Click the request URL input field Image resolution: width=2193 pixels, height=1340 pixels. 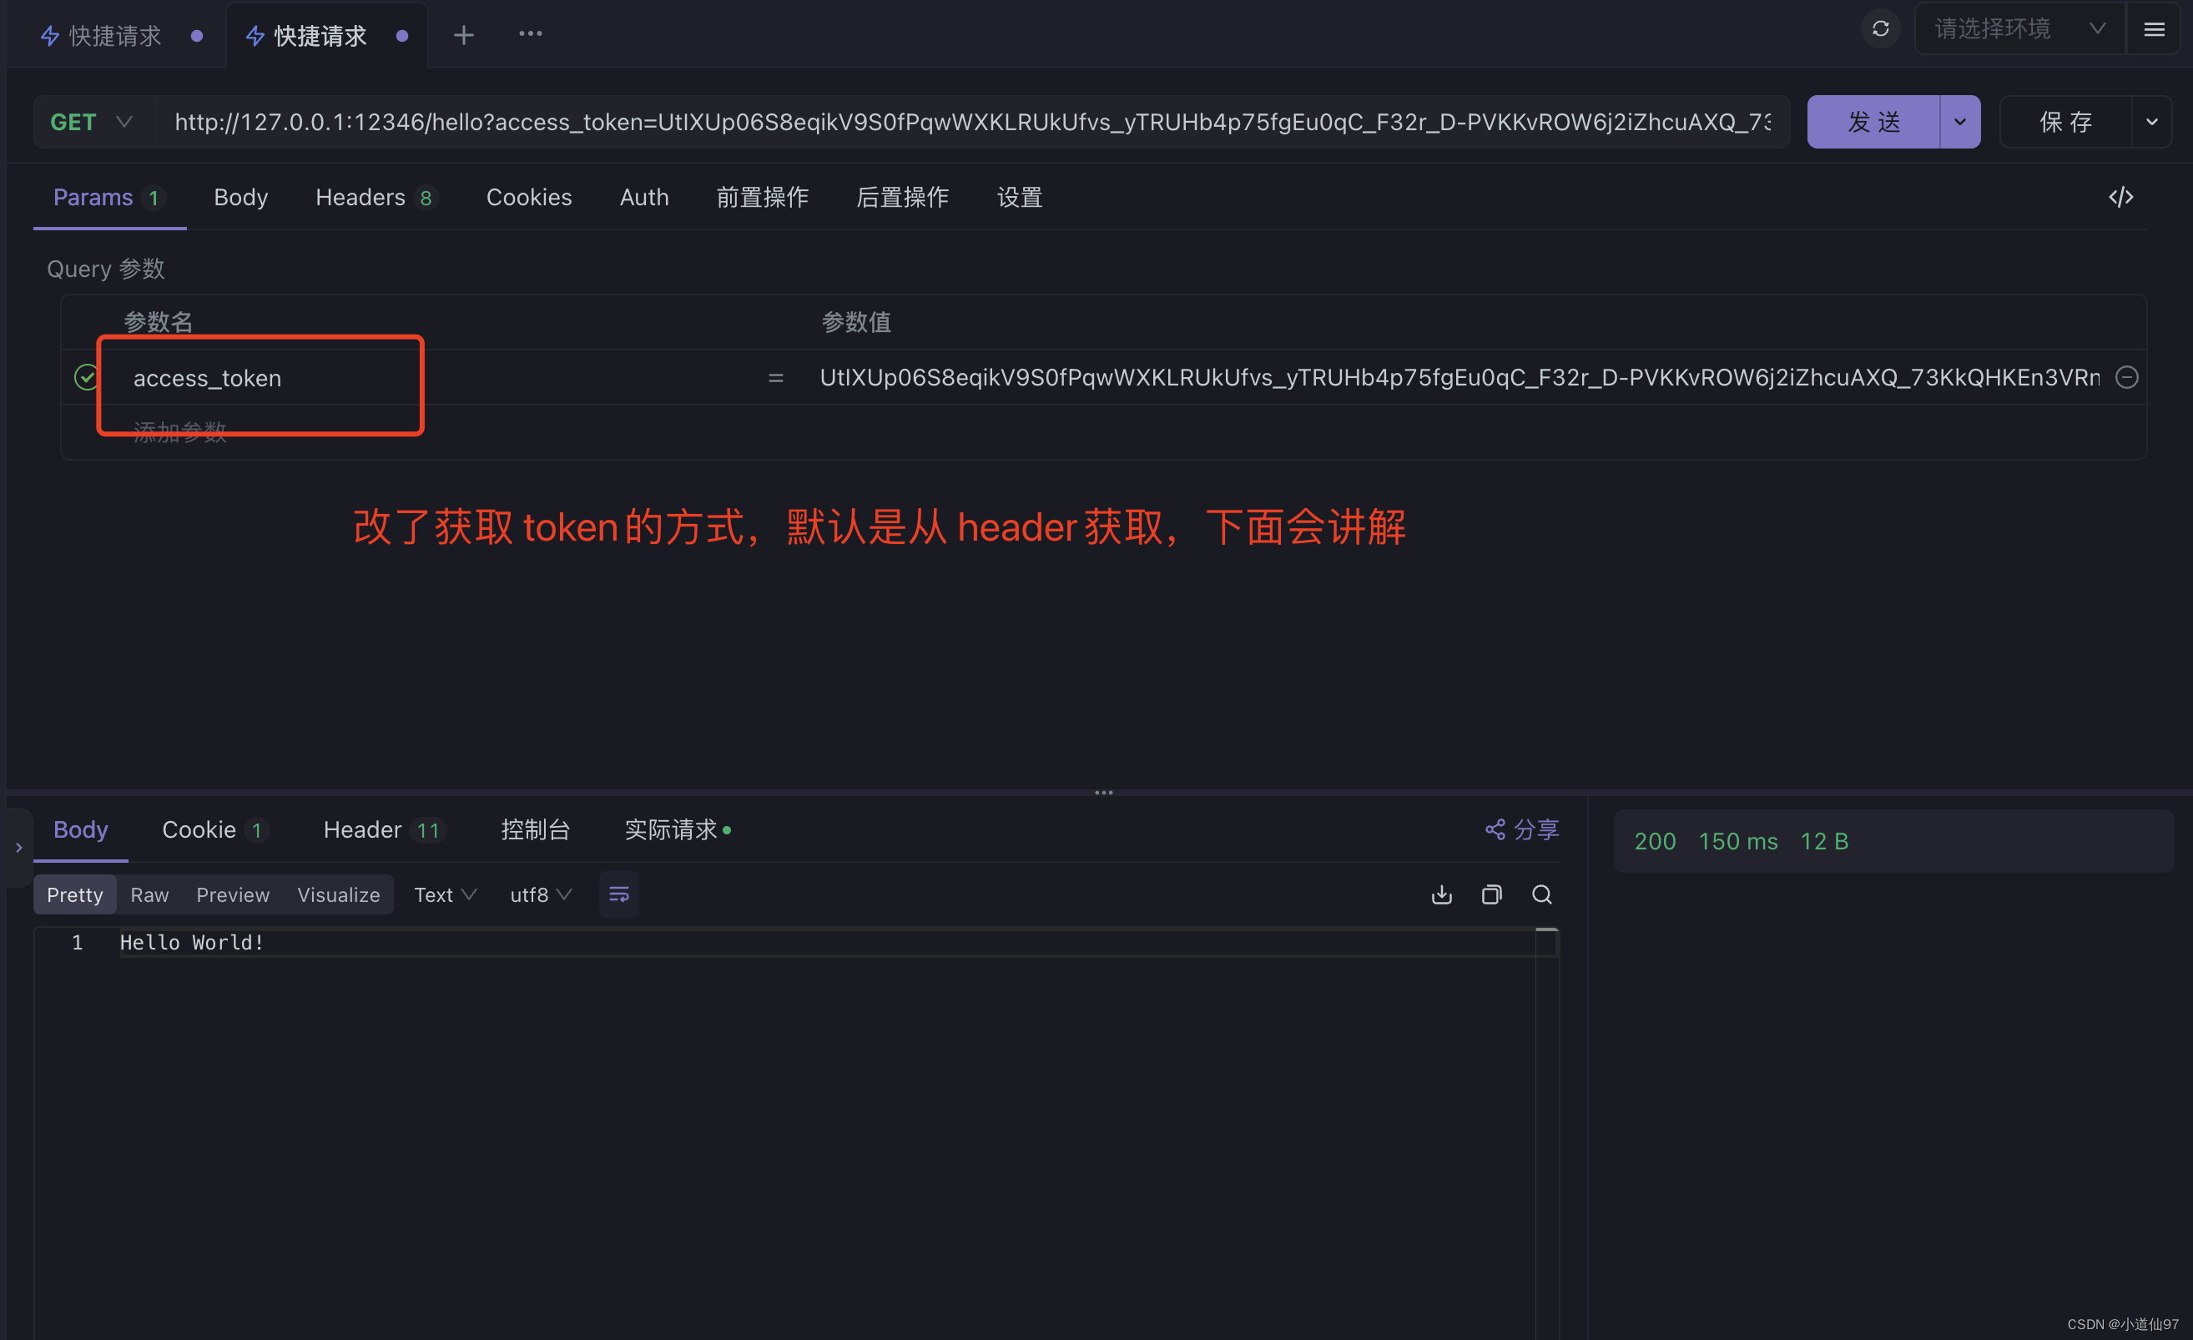[x=970, y=122]
